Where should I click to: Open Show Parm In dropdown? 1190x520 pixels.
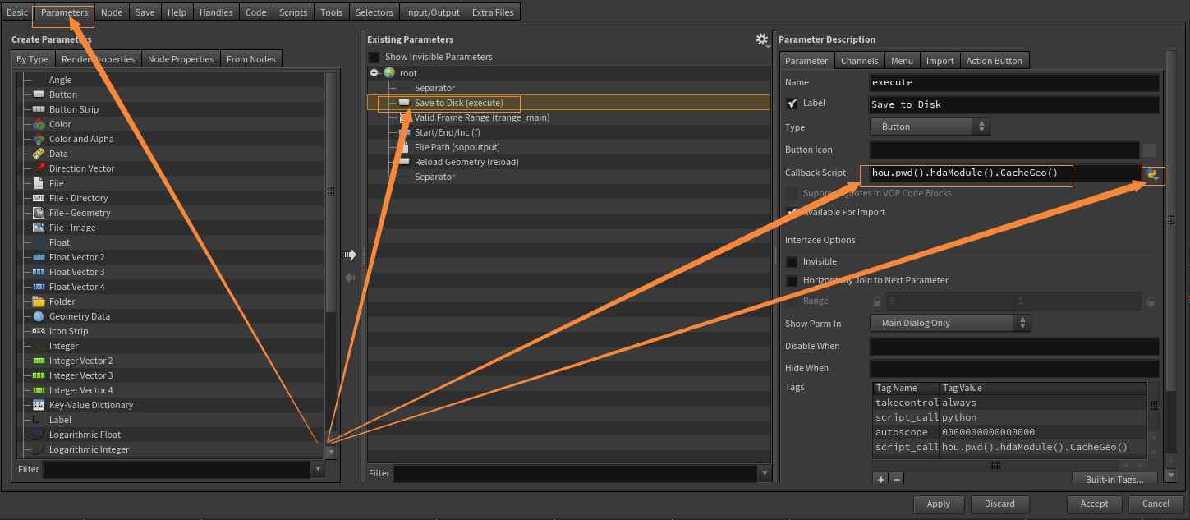pos(950,323)
